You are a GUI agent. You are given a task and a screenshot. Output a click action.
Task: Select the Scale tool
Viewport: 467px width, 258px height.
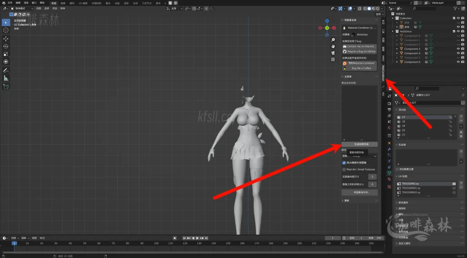(5, 54)
